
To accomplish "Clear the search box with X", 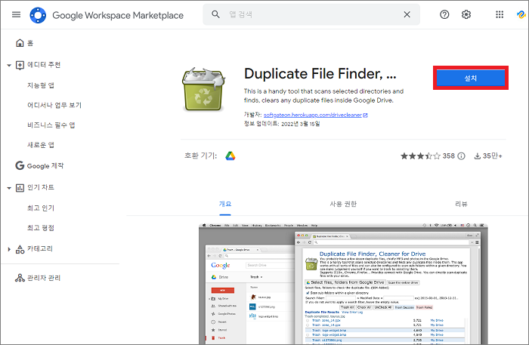I will (x=407, y=14).
